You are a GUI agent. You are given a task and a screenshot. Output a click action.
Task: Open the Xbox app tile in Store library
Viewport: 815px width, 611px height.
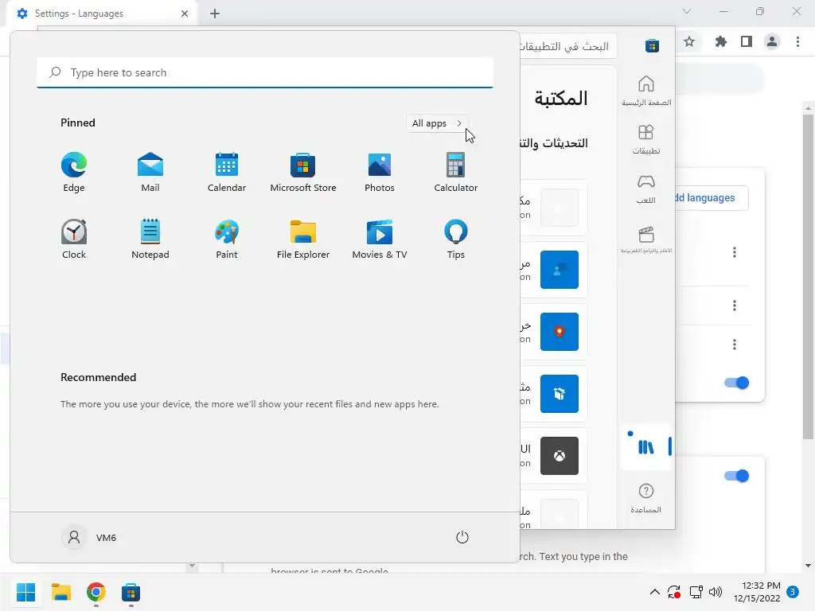[560, 456]
